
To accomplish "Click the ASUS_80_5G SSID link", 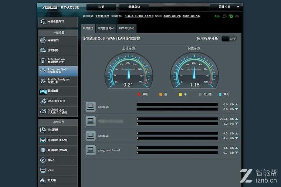I will point(191,16).
